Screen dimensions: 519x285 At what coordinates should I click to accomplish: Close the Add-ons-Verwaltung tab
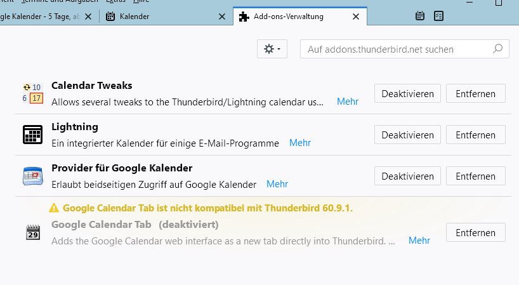pos(356,17)
